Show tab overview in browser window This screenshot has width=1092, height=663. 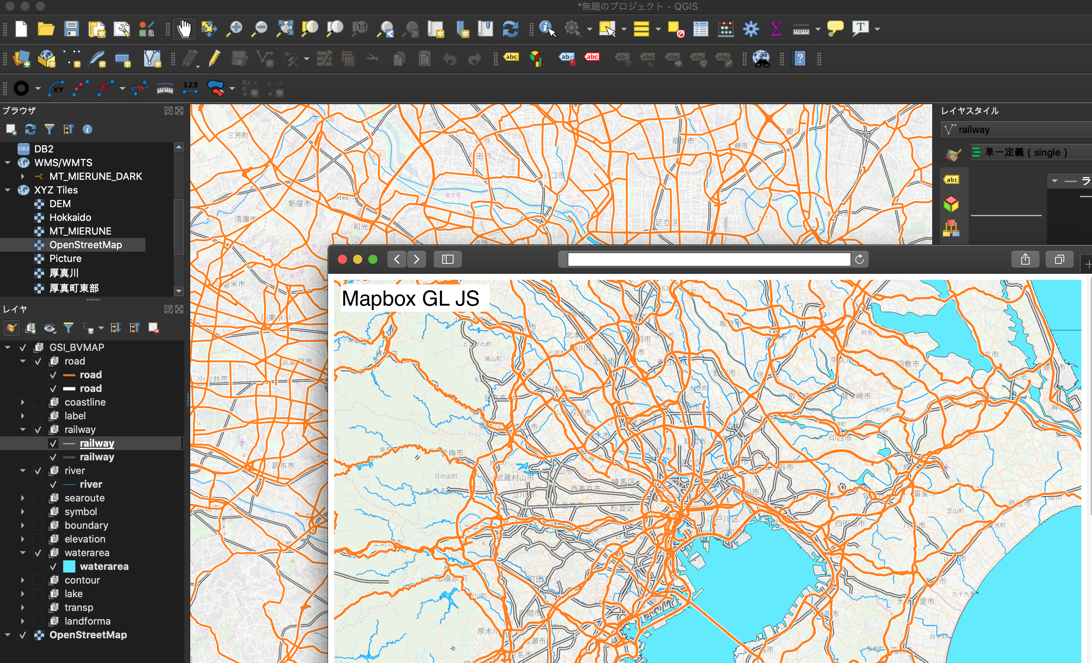pyautogui.click(x=1059, y=260)
